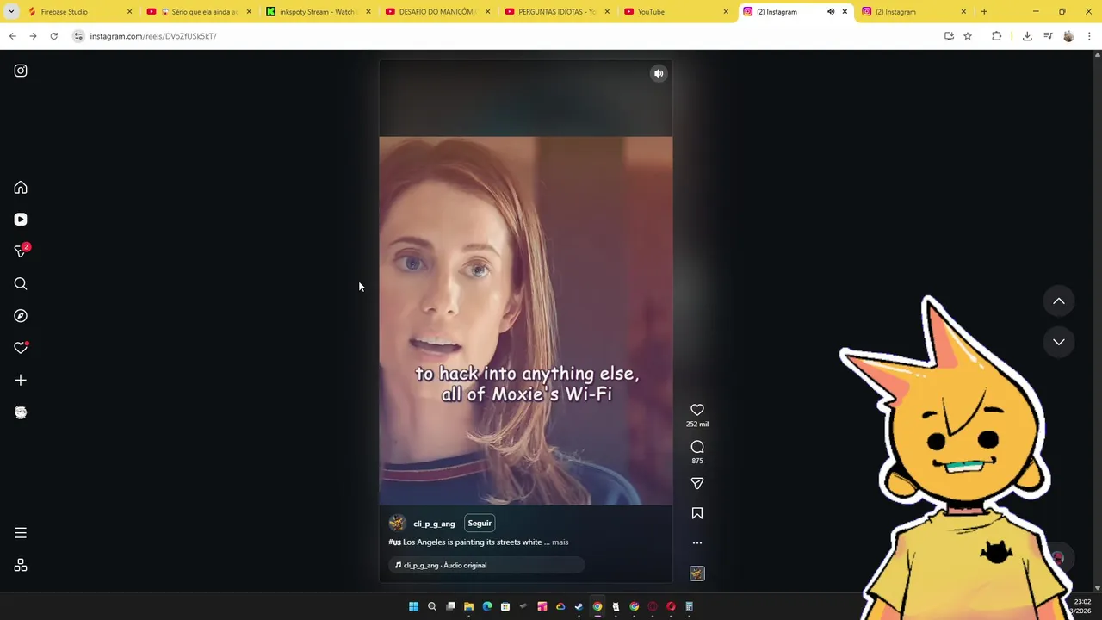The image size is (1102, 620).
Task: Open direct messages with 2 unread
Action: tap(21, 251)
